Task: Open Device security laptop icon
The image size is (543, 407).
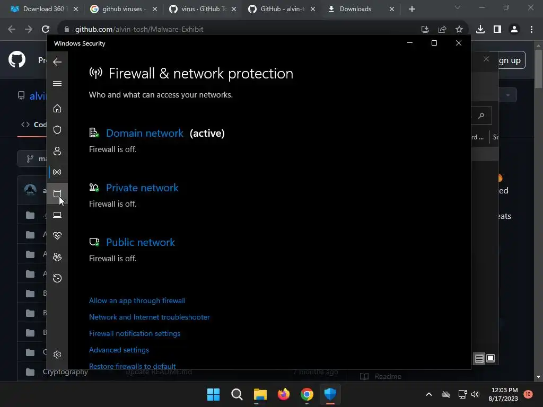Action: point(57,215)
